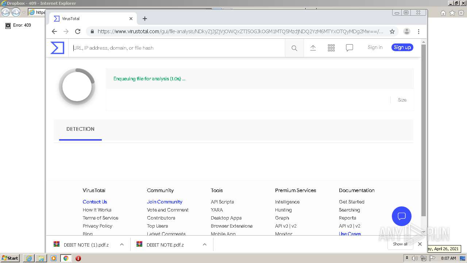Click the analysis progress circle
Viewport: 467px width, 263px height.
tap(77, 87)
